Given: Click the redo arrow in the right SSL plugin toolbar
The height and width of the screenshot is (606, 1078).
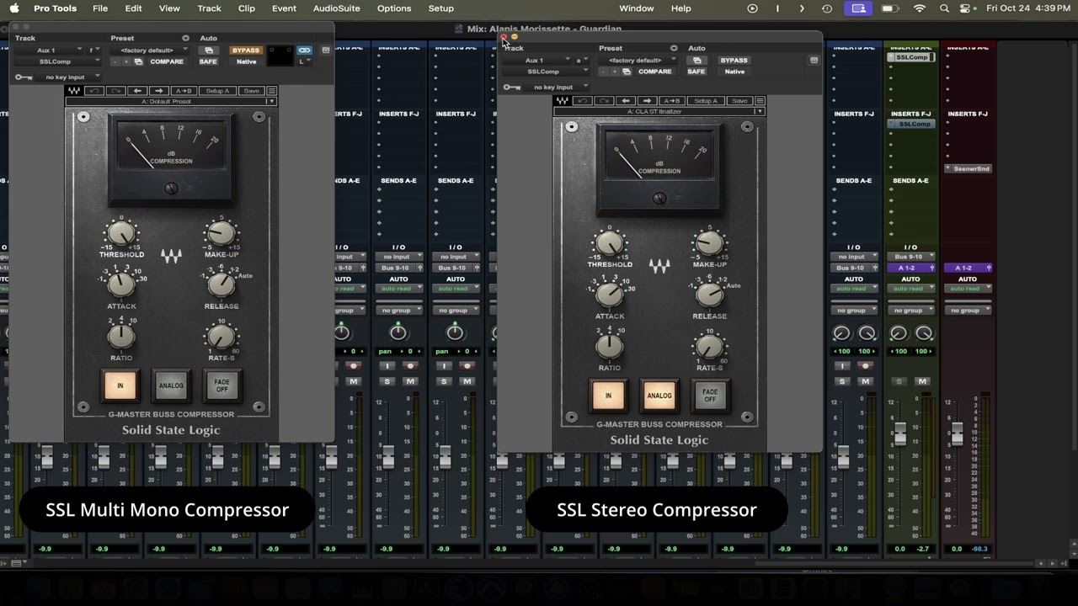Looking at the screenshot, I should click(605, 101).
